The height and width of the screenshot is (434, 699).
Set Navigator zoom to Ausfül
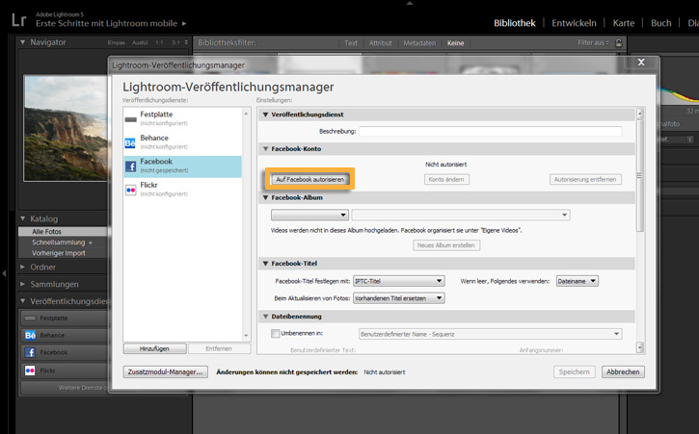[x=140, y=42]
